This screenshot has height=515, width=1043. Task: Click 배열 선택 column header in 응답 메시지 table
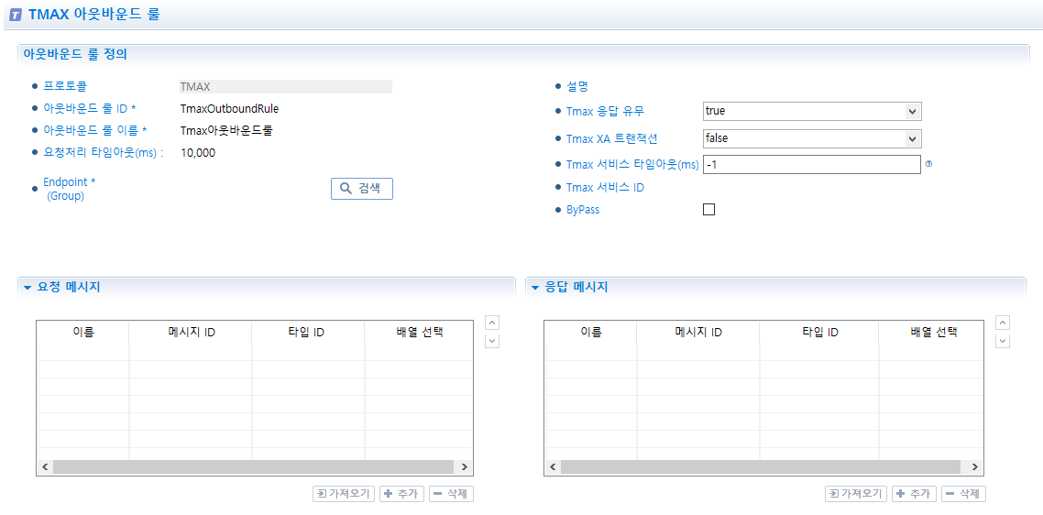click(x=931, y=332)
